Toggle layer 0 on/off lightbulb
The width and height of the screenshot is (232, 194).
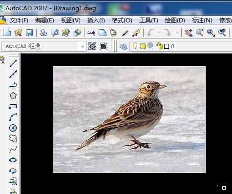[x=135, y=46]
